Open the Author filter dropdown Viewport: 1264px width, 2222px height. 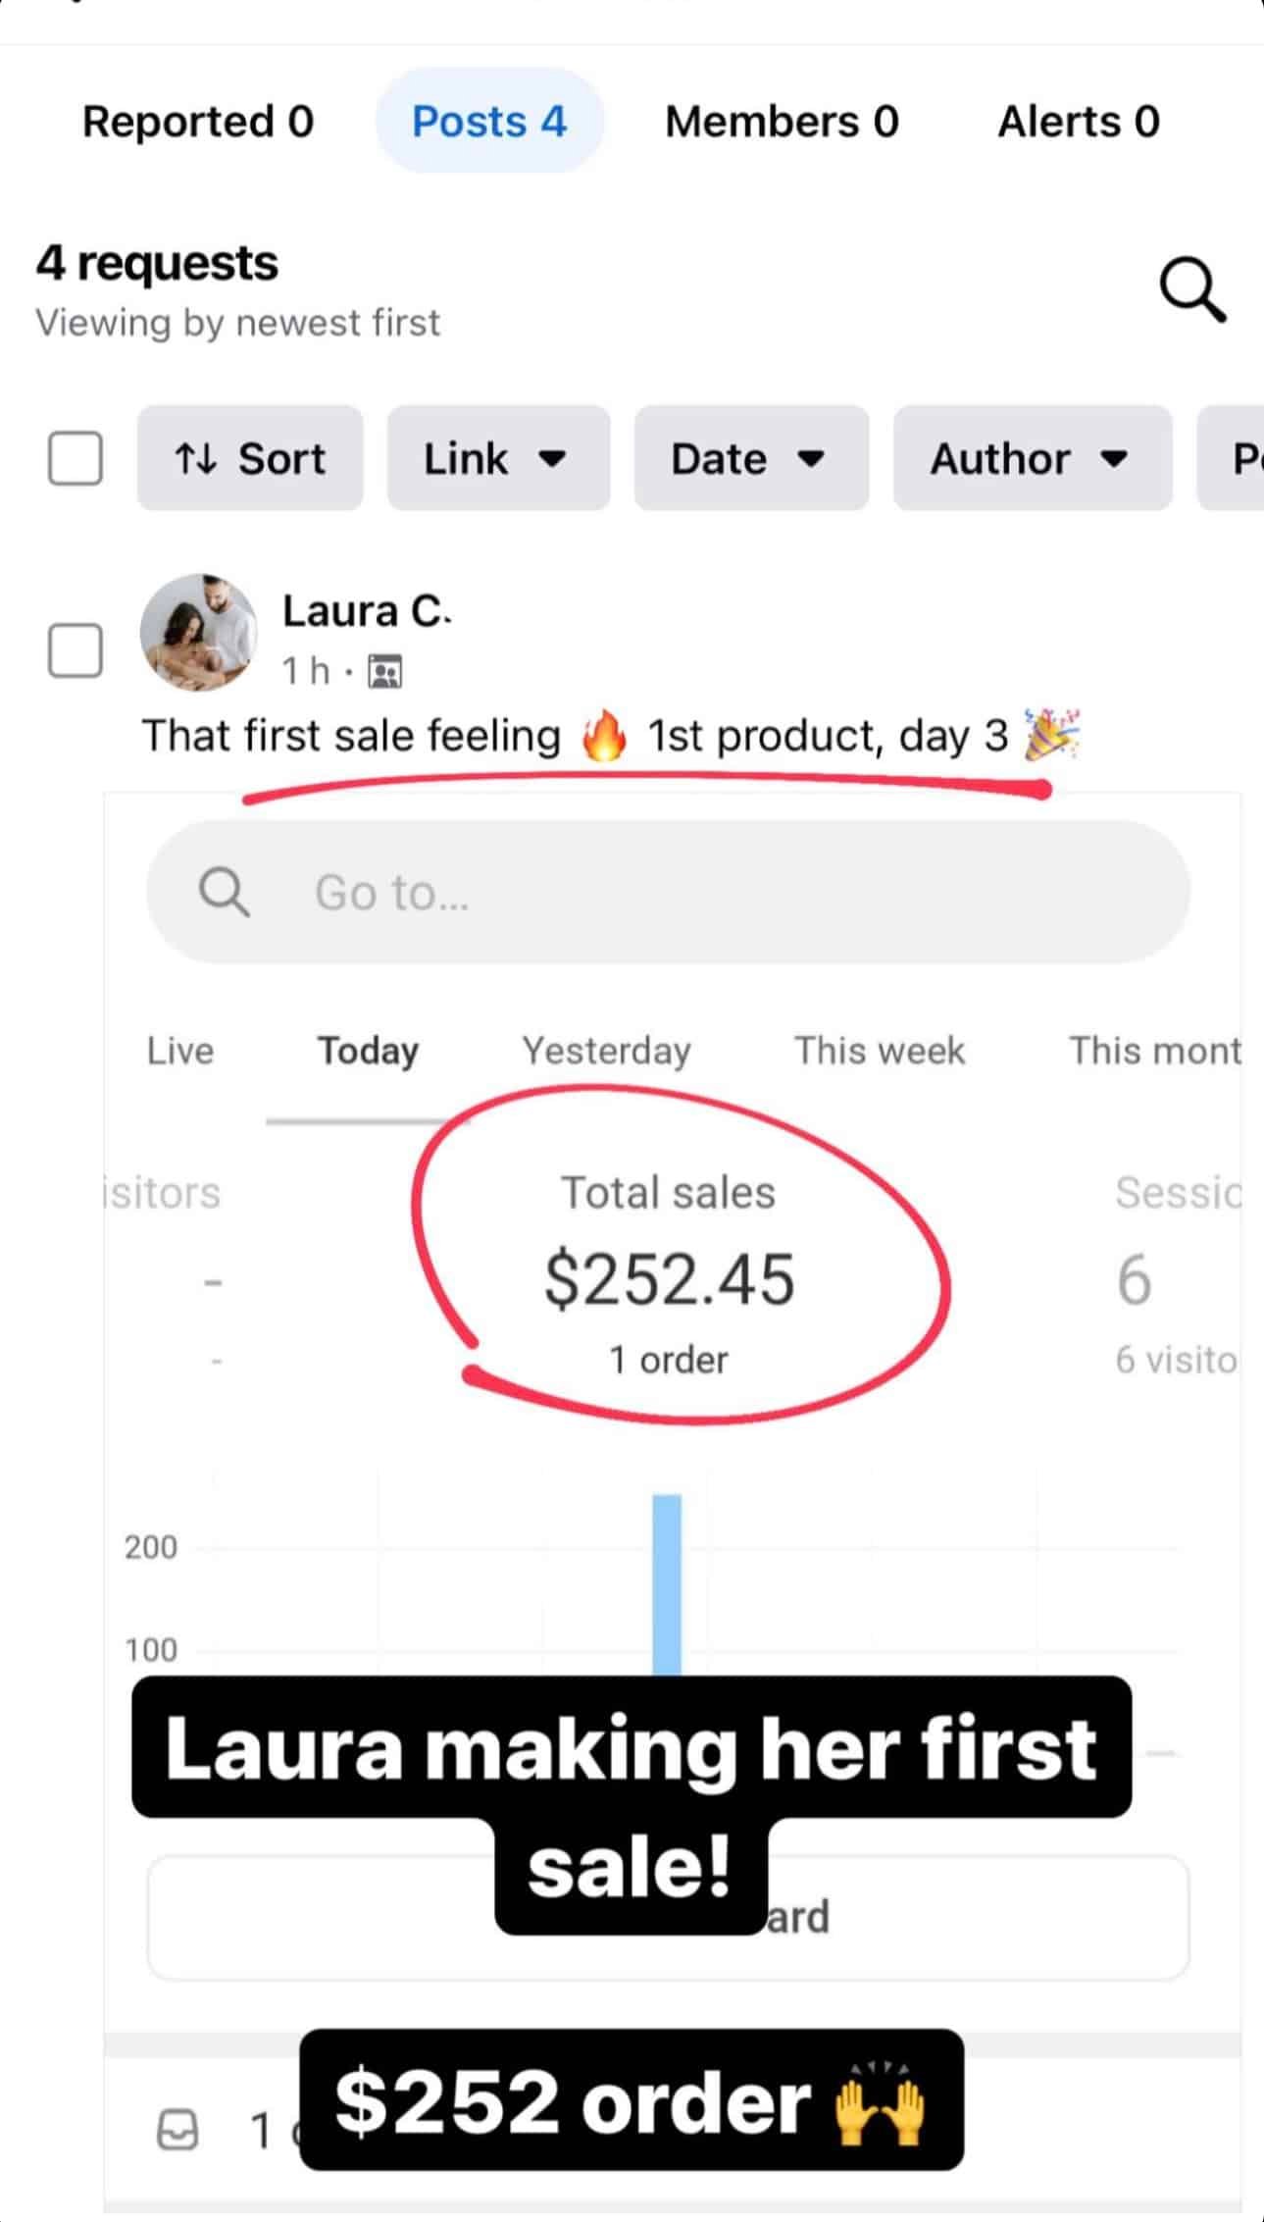coord(1032,458)
